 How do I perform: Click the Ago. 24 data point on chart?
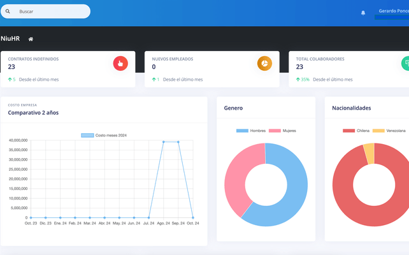click(x=164, y=142)
